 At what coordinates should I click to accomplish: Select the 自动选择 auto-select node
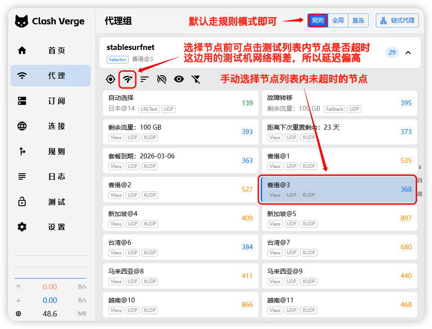pyautogui.click(x=180, y=103)
